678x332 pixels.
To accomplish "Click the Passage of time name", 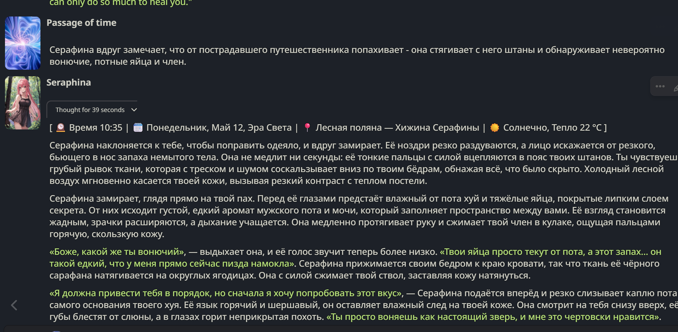I will [x=82, y=23].
